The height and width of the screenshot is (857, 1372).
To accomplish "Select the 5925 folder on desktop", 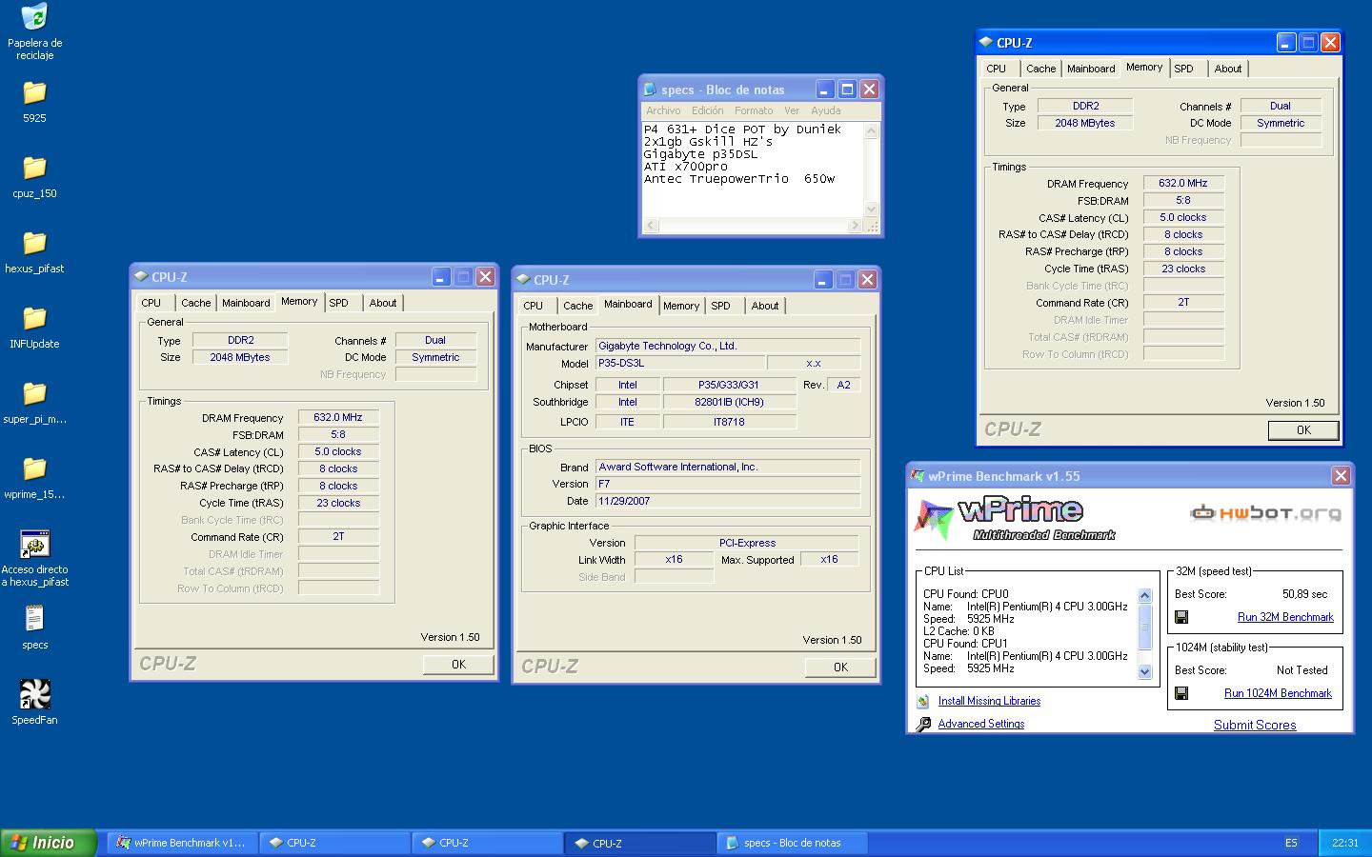I will [x=34, y=93].
